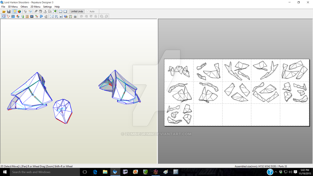Click the align bottom toolbar icon
Screen dimensions: 313x176
click(x=96, y=16)
